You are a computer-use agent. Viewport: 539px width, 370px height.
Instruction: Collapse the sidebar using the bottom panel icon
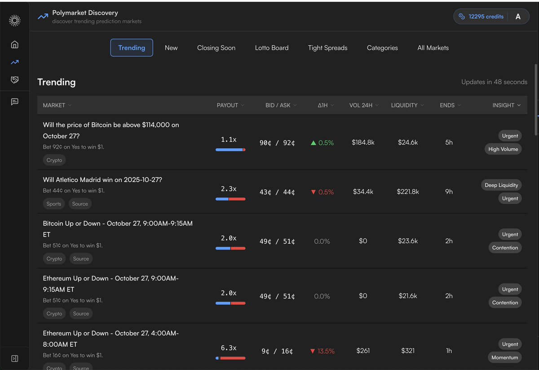click(x=14, y=358)
